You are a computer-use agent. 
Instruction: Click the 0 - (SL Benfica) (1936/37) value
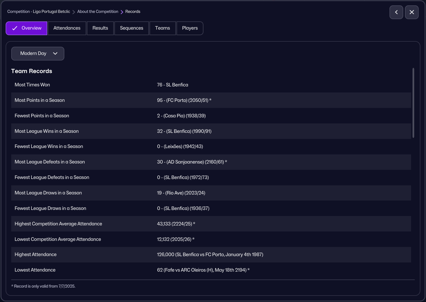pos(183,208)
